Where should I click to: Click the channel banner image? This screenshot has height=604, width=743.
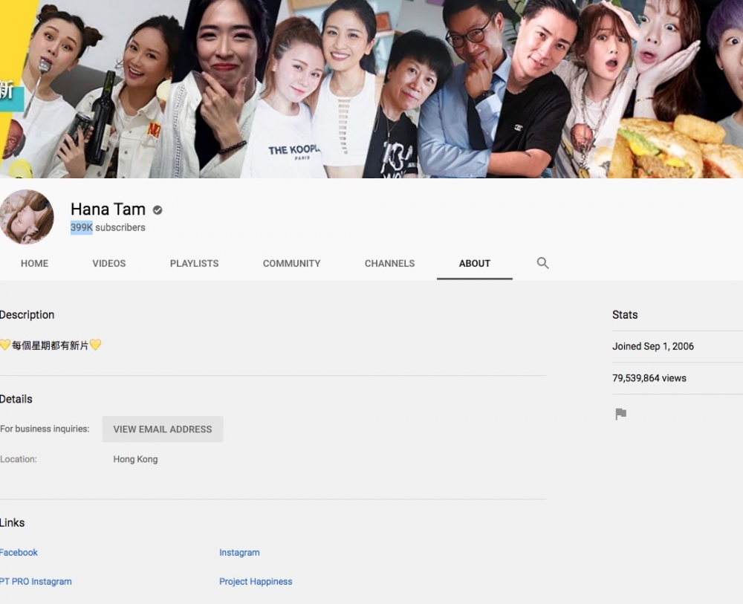pyautogui.click(x=371, y=89)
